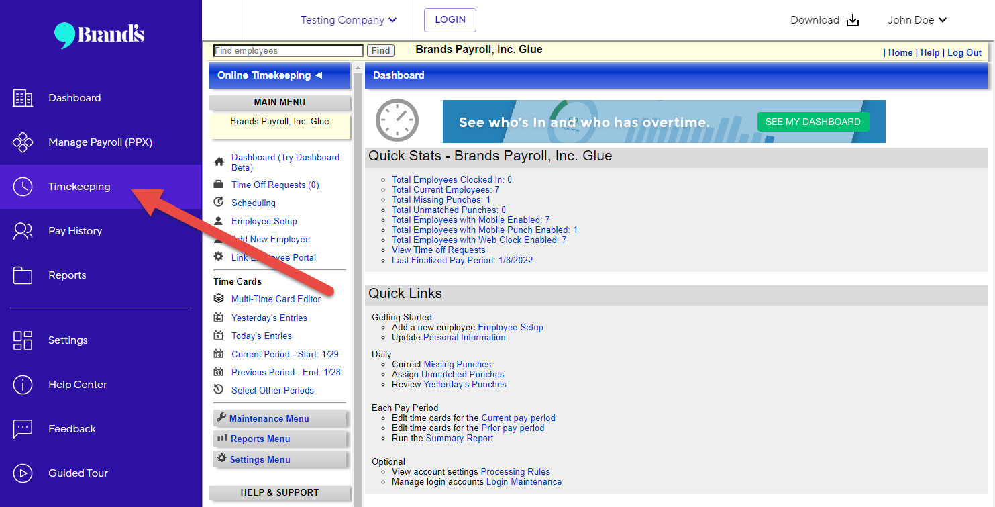Expand the Reports Menu
The height and width of the screenshot is (507, 995).
[280, 439]
